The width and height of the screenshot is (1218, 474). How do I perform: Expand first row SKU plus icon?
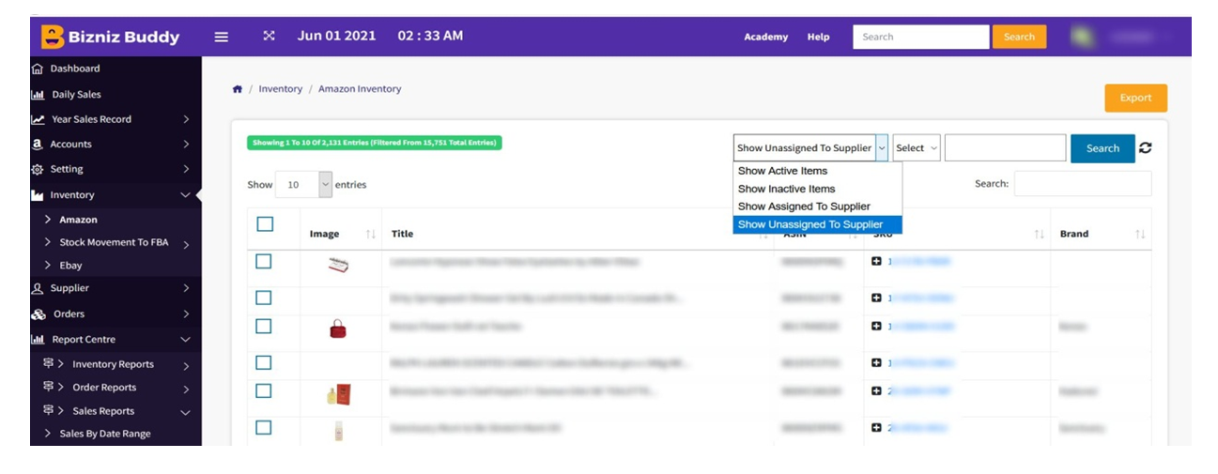click(x=876, y=262)
